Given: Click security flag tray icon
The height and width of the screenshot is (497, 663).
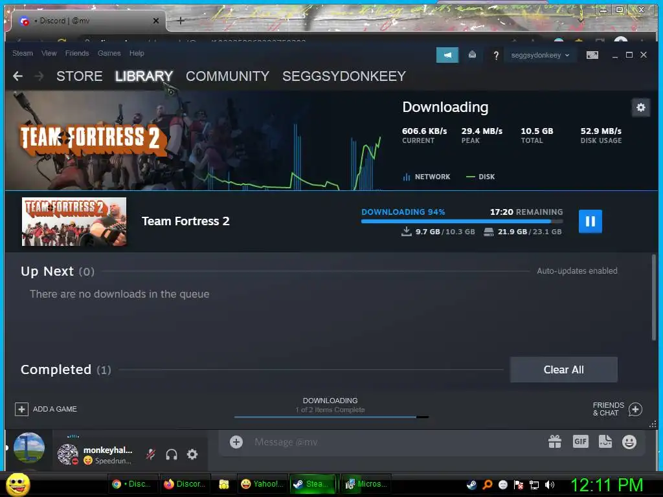Looking at the screenshot, I should 519,485.
